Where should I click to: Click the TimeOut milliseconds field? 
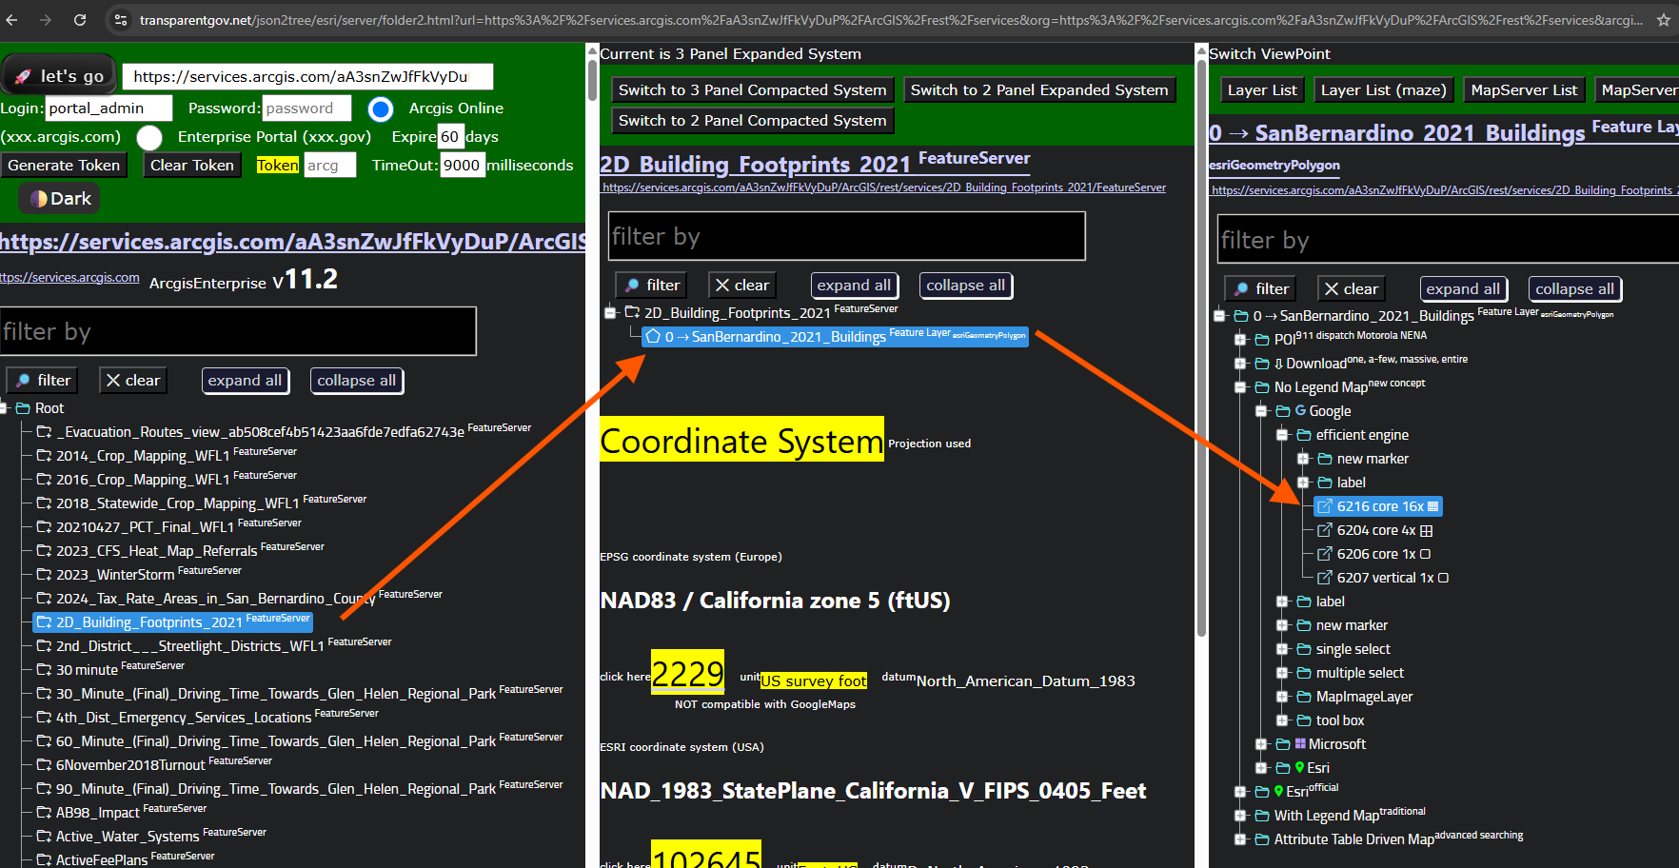pyautogui.click(x=462, y=166)
